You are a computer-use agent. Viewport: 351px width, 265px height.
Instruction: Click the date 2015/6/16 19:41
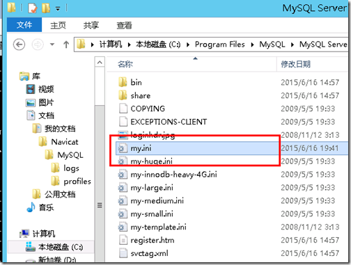click(310, 148)
